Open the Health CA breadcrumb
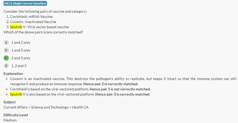Viewport: 238px width, 123px height. click(80, 107)
